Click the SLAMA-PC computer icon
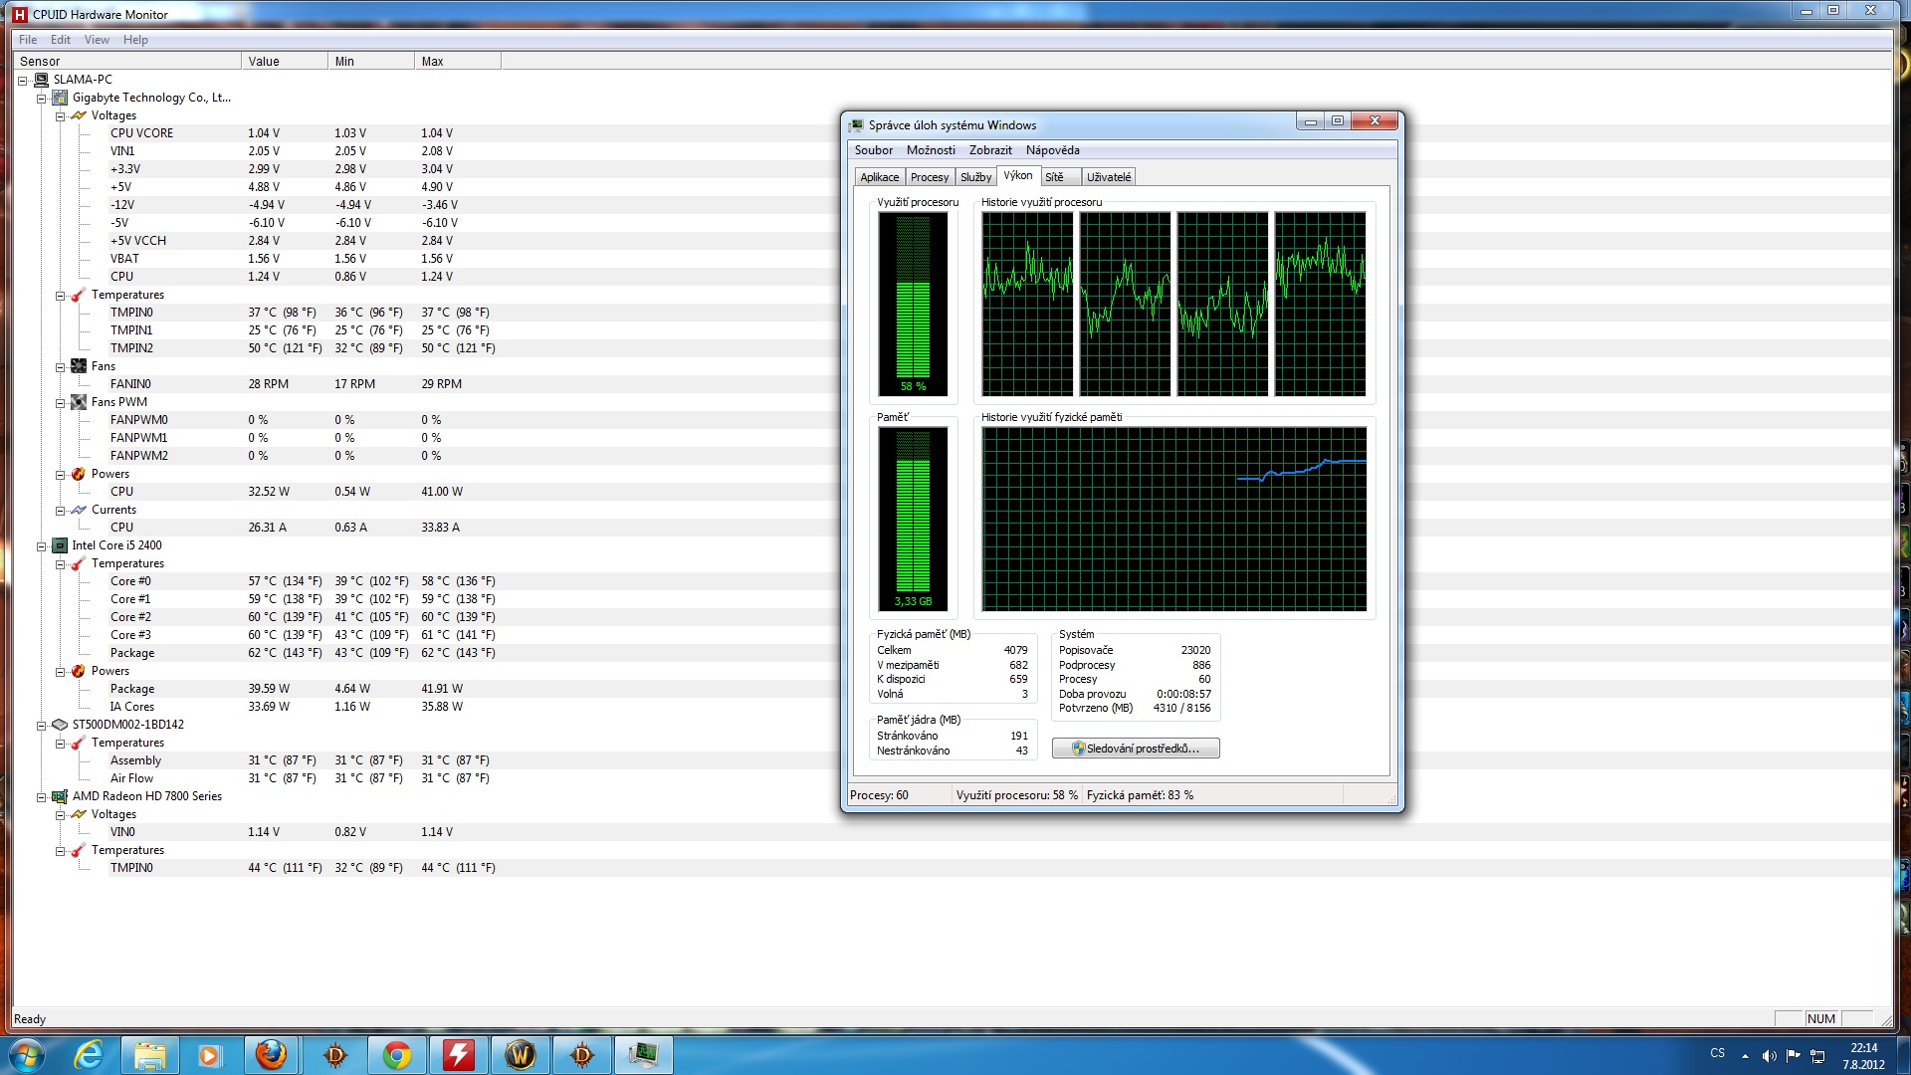 [x=42, y=80]
